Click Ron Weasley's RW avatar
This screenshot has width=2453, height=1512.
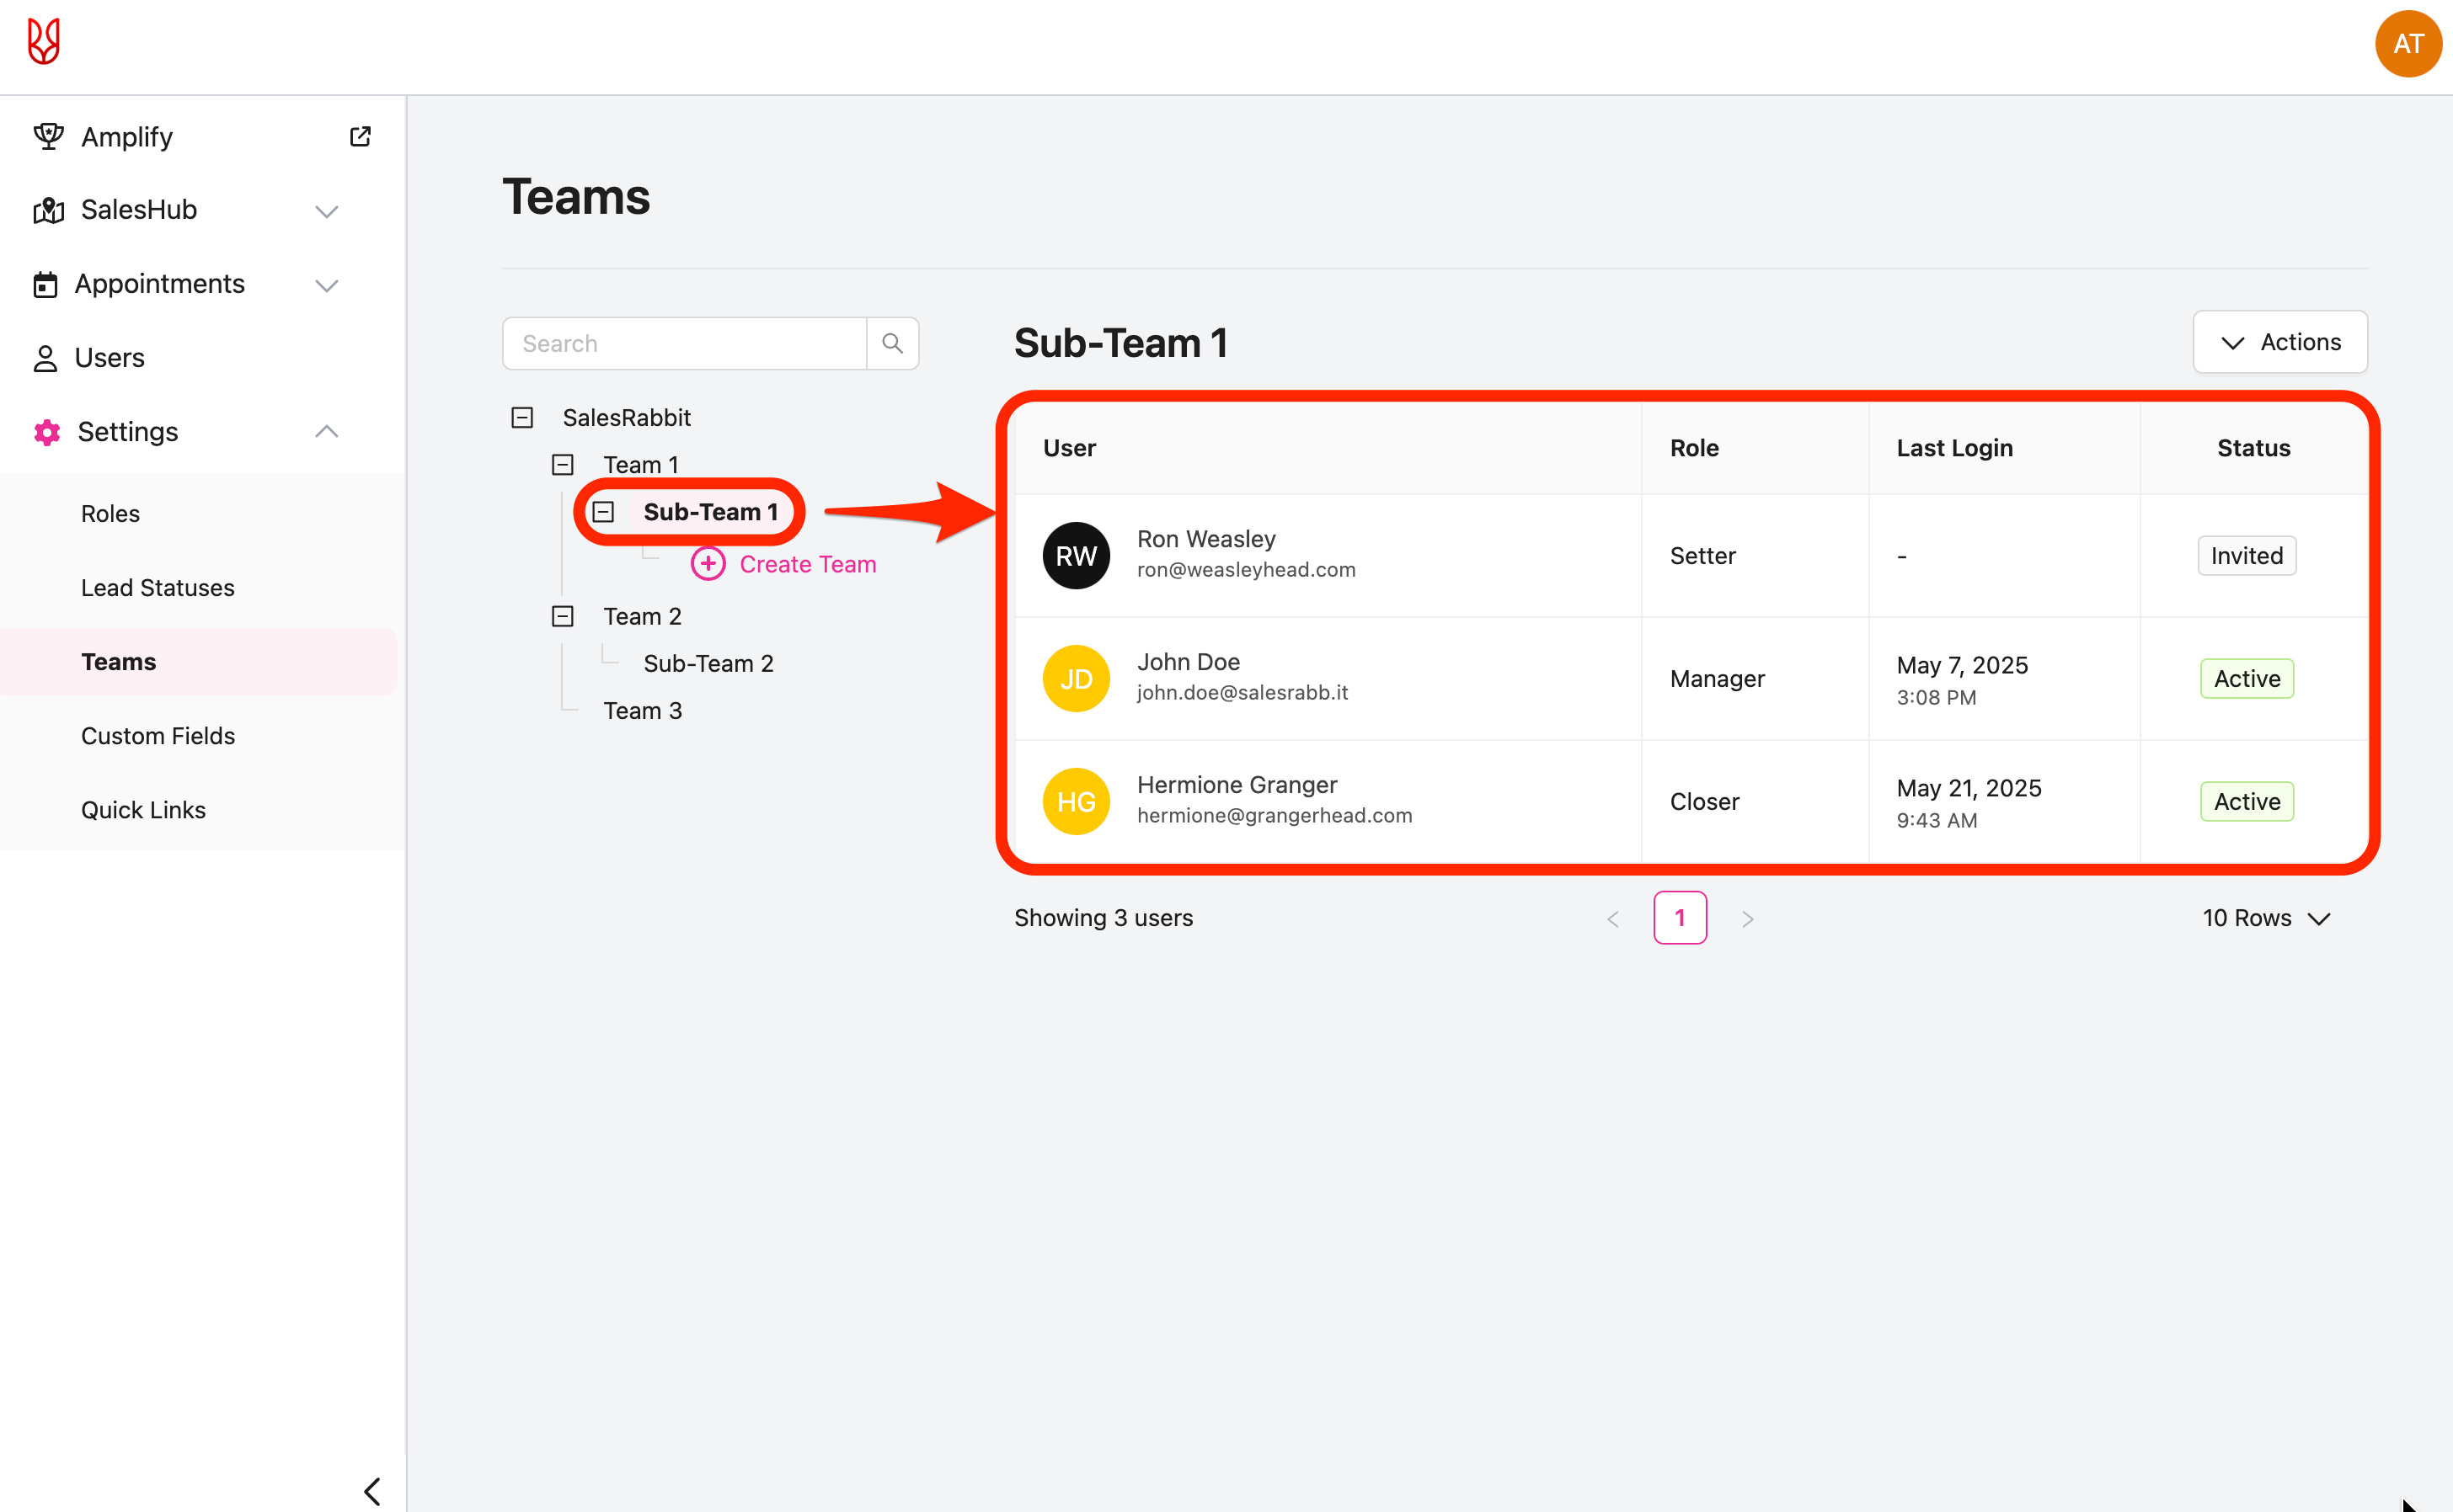[x=1076, y=556]
